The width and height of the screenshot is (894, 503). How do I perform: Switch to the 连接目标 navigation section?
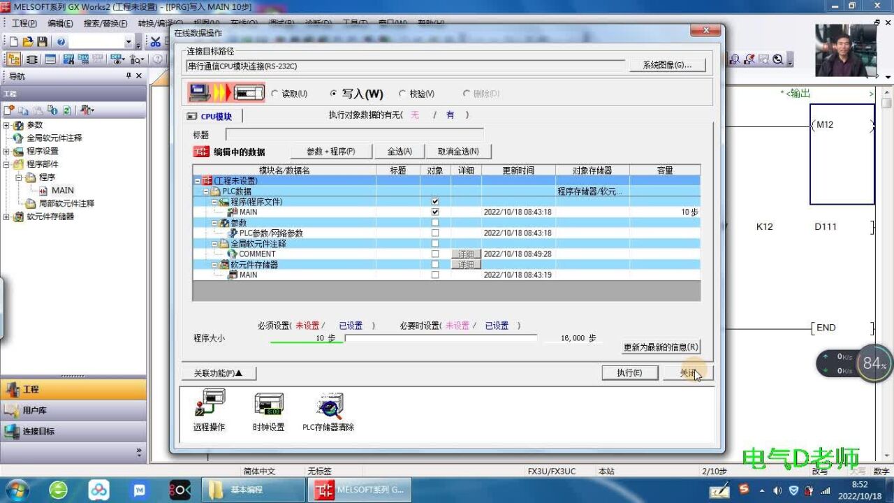pyautogui.click(x=73, y=431)
